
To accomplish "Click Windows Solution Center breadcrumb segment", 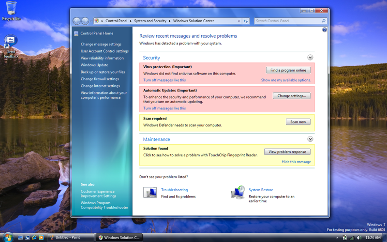I will pos(193,21).
